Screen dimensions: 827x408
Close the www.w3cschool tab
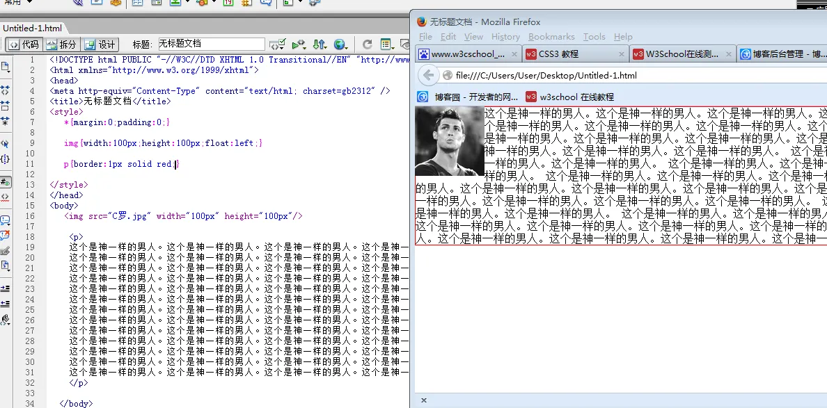pyautogui.click(x=514, y=54)
